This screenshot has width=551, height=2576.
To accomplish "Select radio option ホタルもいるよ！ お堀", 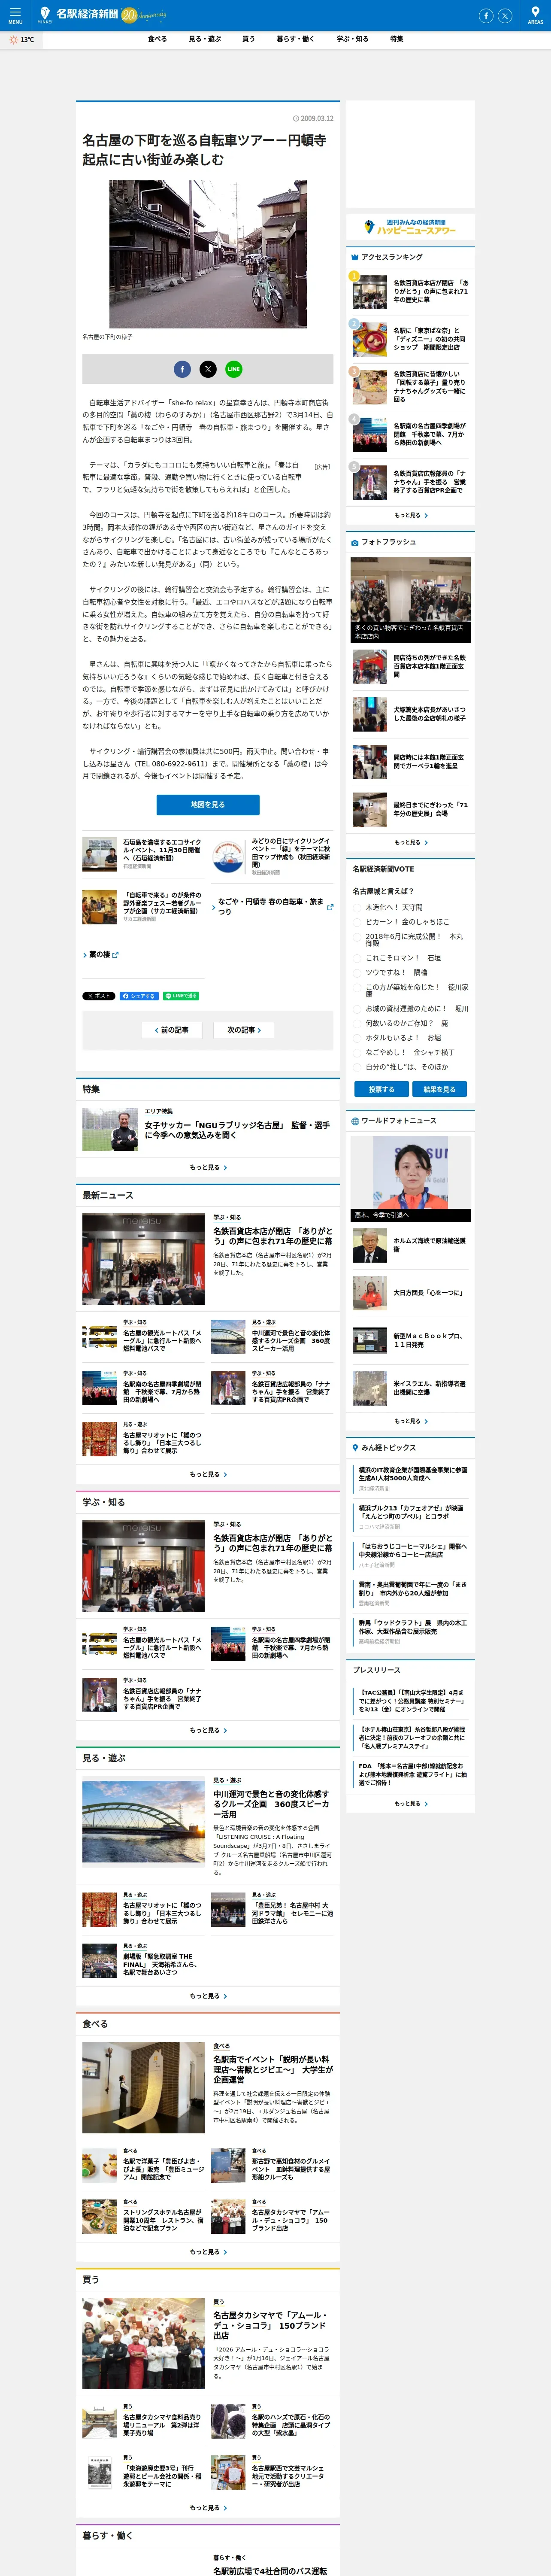I will (357, 1038).
